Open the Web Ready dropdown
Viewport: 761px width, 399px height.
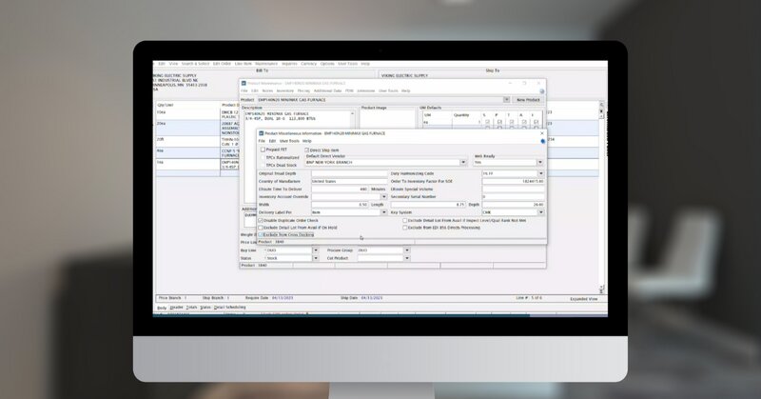click(x=540, y=162)
